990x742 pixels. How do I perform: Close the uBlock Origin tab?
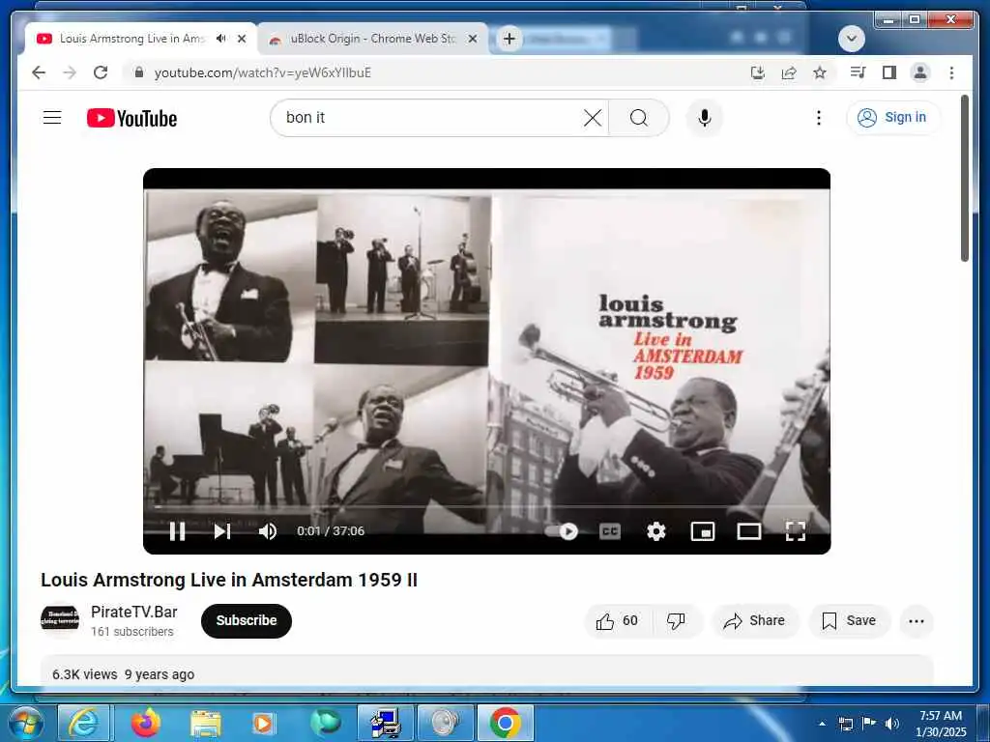pyautogui.click(x=472, y=39)
